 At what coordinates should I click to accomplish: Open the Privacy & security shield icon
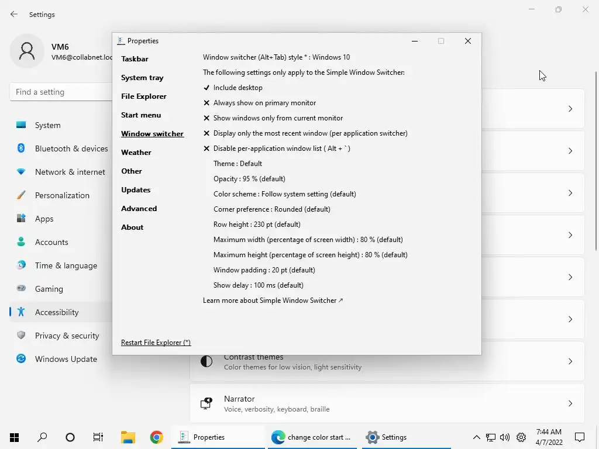[x=21, y=335]
